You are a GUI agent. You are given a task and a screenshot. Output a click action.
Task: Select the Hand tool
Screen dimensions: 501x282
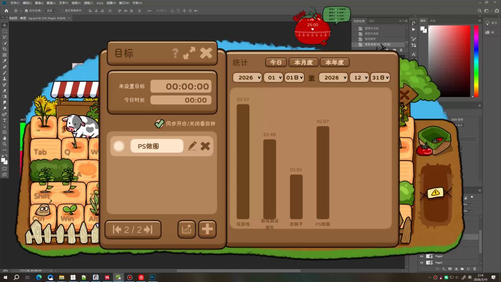[x=5, y=138]
